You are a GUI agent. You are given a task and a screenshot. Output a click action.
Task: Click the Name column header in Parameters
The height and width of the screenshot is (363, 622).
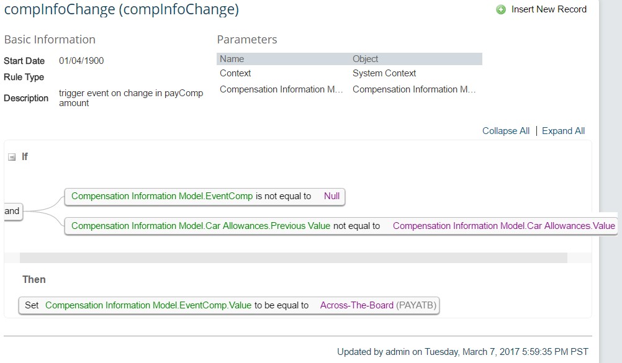pyautogui.click(x=232, y=59)
